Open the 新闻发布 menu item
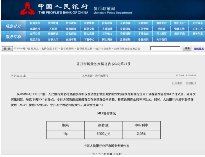Screen dimensions: 205x157 (35, 23)
